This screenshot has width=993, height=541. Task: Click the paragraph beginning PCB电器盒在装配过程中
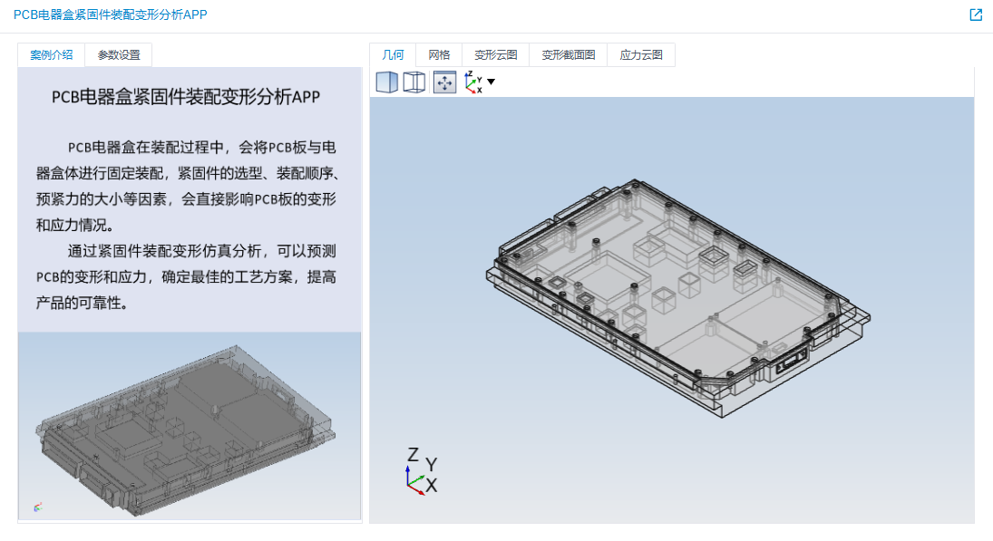[x=186, y=186]
